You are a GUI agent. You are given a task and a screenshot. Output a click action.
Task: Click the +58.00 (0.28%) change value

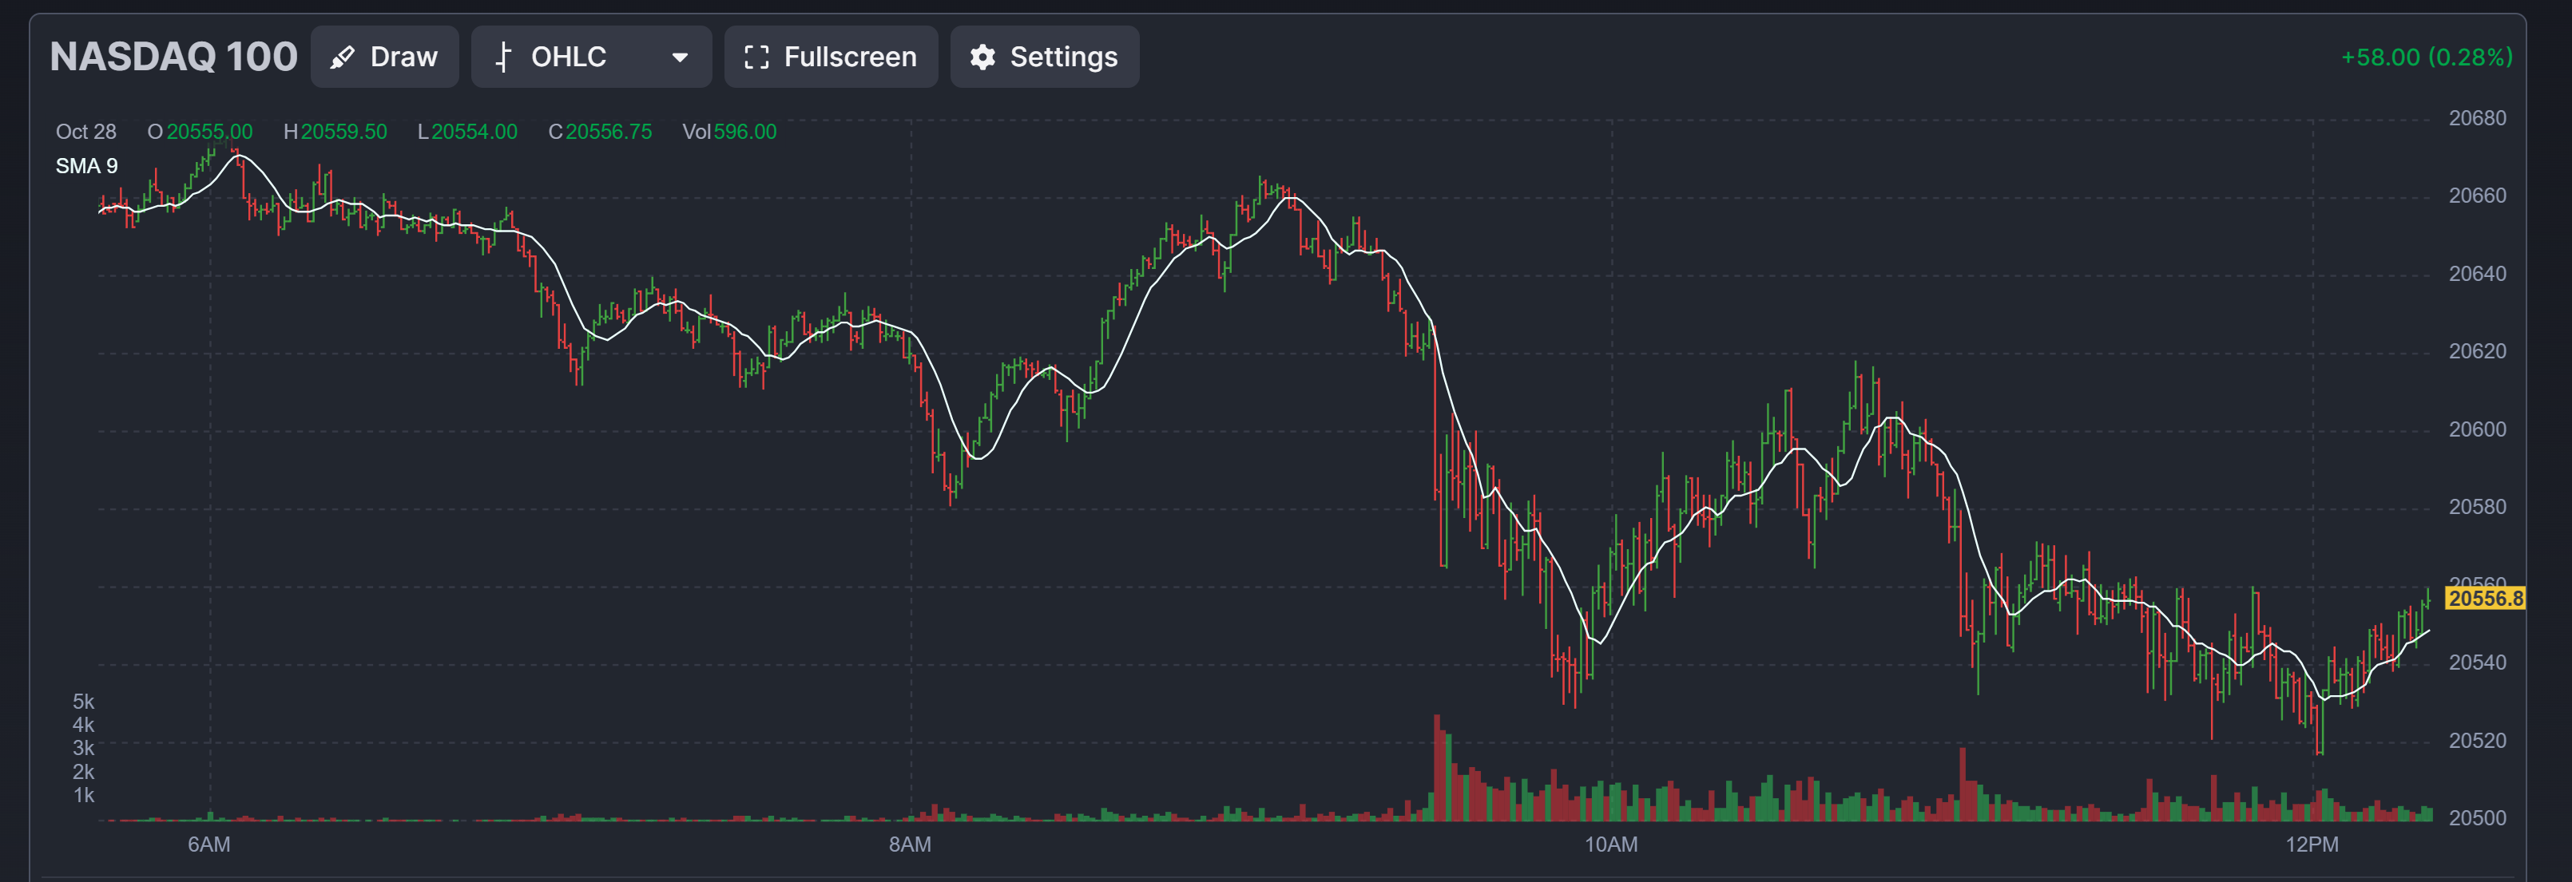point(2427,57)
